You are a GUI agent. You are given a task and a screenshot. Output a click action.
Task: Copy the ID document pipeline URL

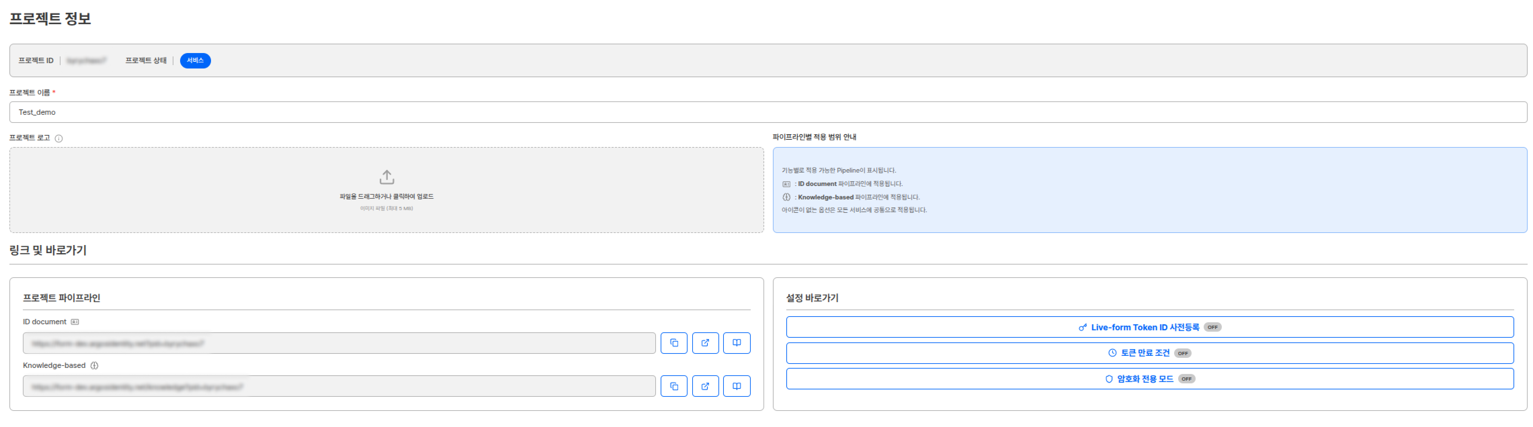[x=674, y=343]
